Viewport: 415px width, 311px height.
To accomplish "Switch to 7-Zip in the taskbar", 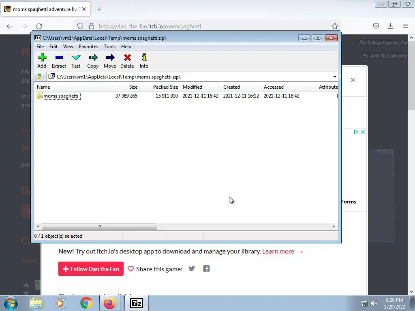I will pyautogui.click(x=137, y=303).
